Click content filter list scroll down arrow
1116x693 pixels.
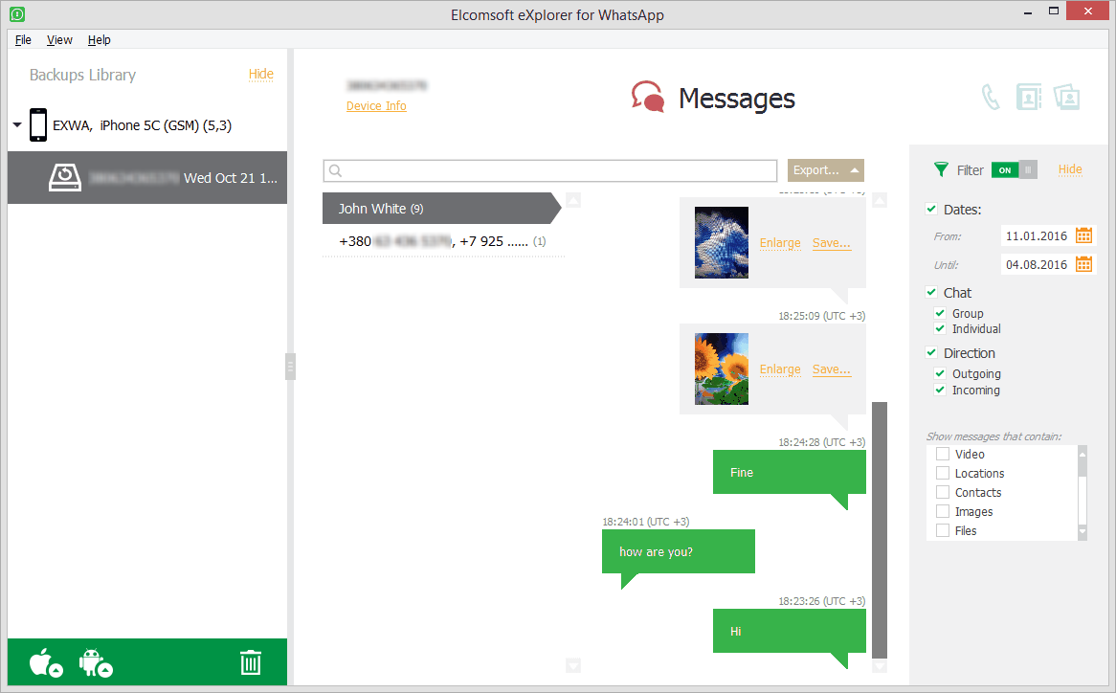[x=1083, y=531]
